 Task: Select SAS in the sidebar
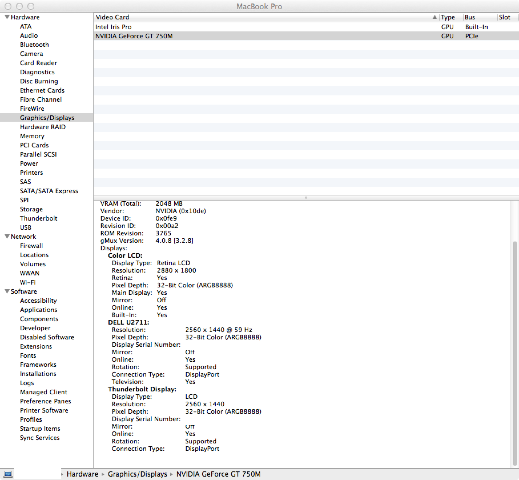[25, 182]
